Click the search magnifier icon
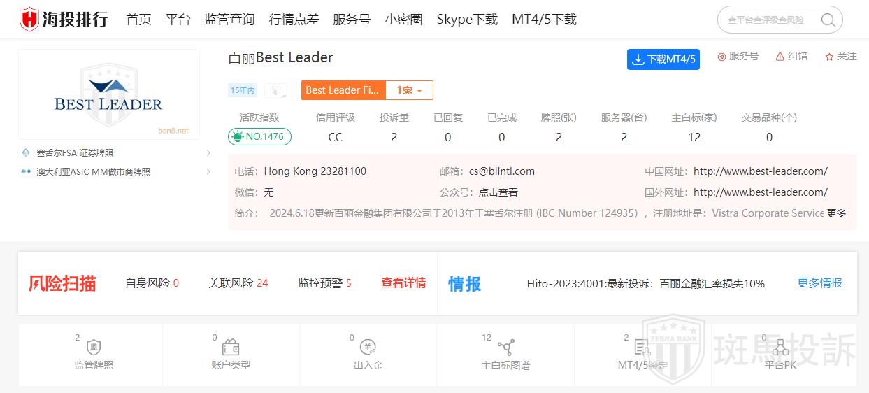This screenshot has width=869, height=393. point(828,20)
